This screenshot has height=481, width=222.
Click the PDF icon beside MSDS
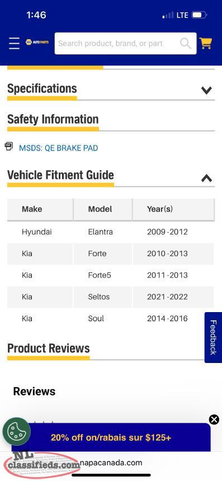[9, 147]
